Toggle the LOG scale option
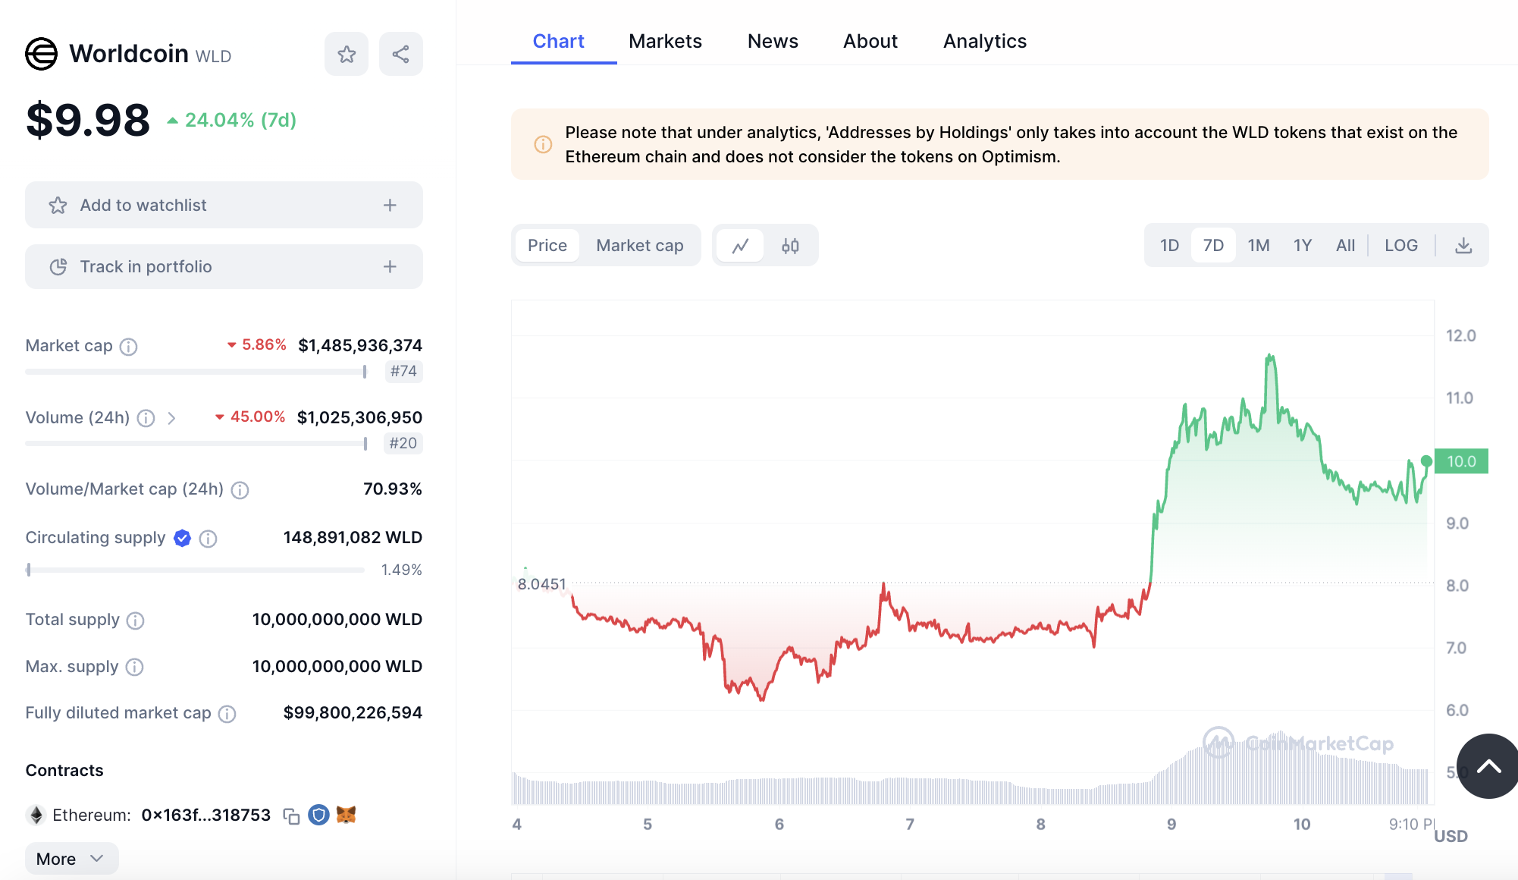1518x880 pixels. (x=1400, y=246)
